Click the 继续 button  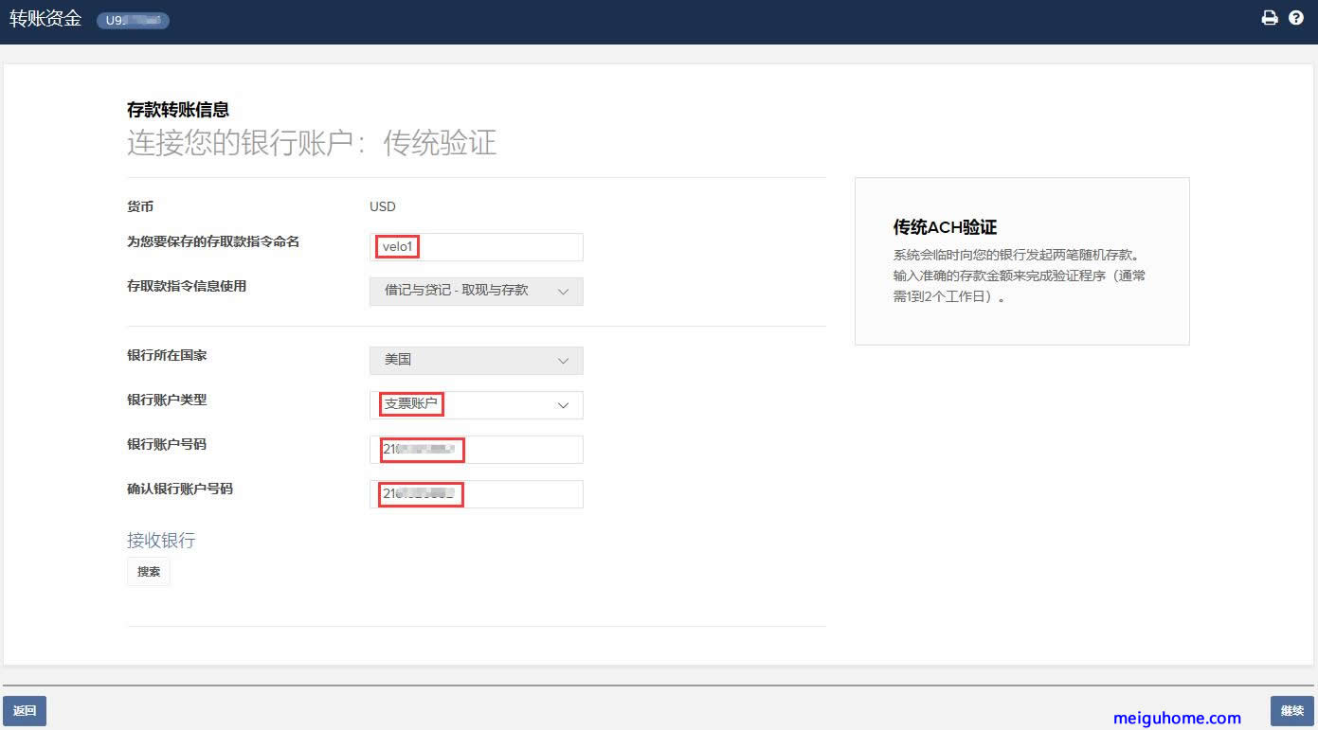coord(1292,711)
